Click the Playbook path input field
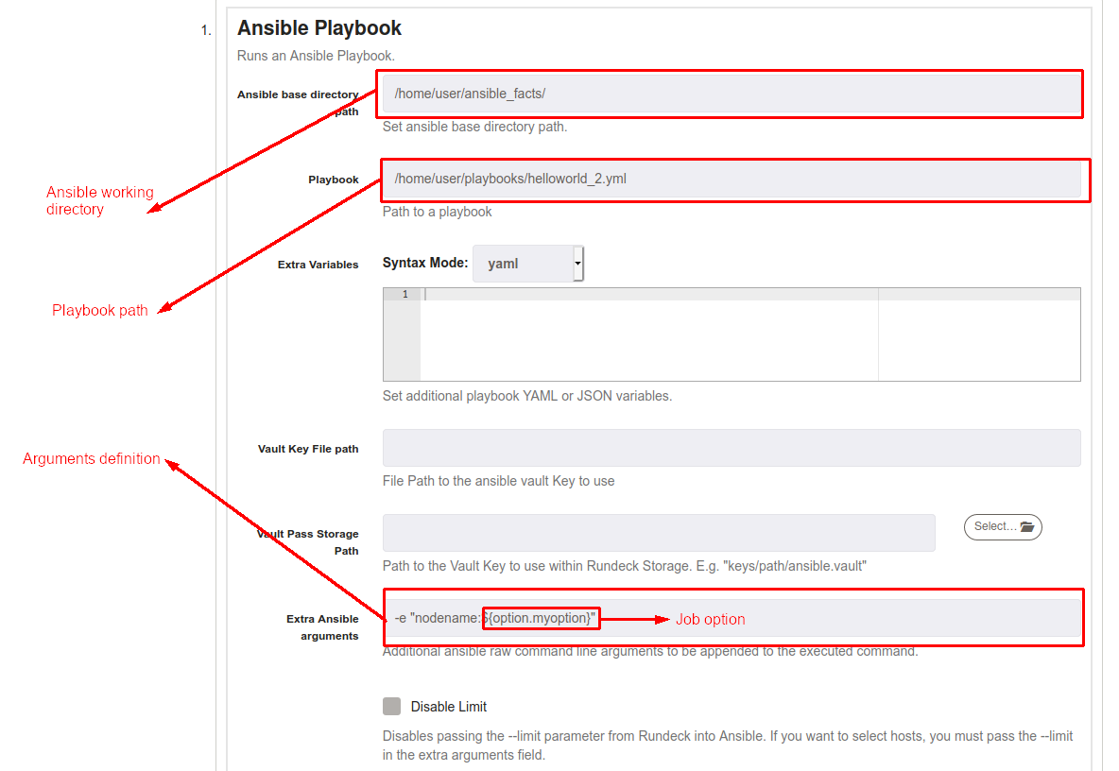The width and height of the screenshot is (1119, 771). (732, 179)
